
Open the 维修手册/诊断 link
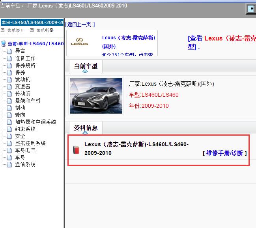[x=225, y=153]
